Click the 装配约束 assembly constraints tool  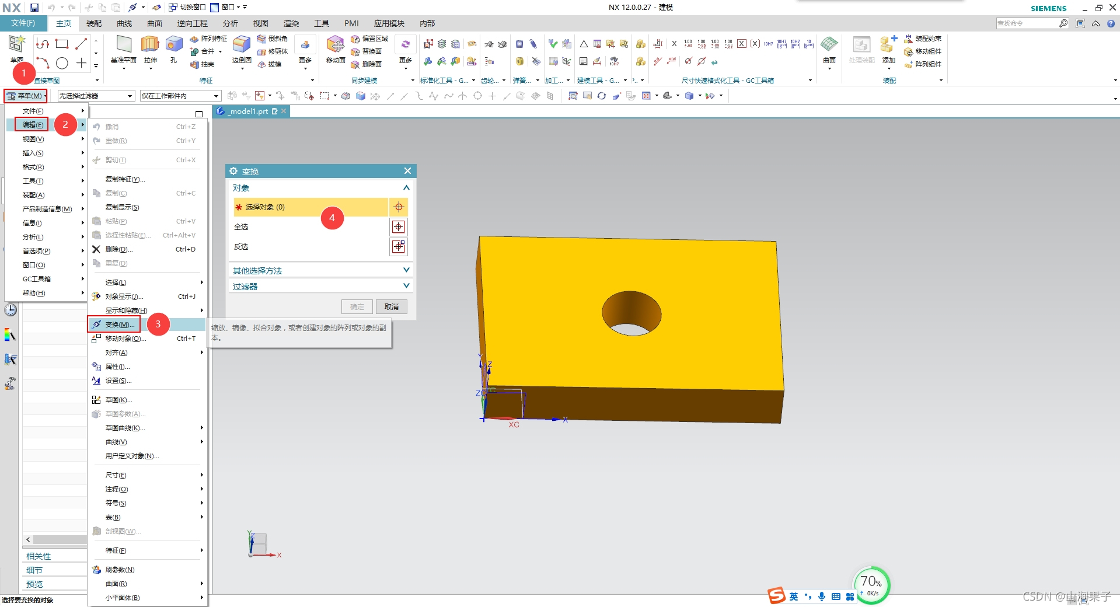[x=923, y=39]
